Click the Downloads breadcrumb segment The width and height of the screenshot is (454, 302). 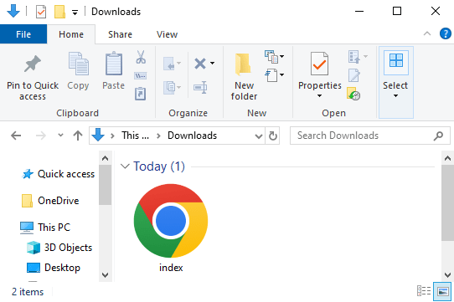click(x=193, y=136)
